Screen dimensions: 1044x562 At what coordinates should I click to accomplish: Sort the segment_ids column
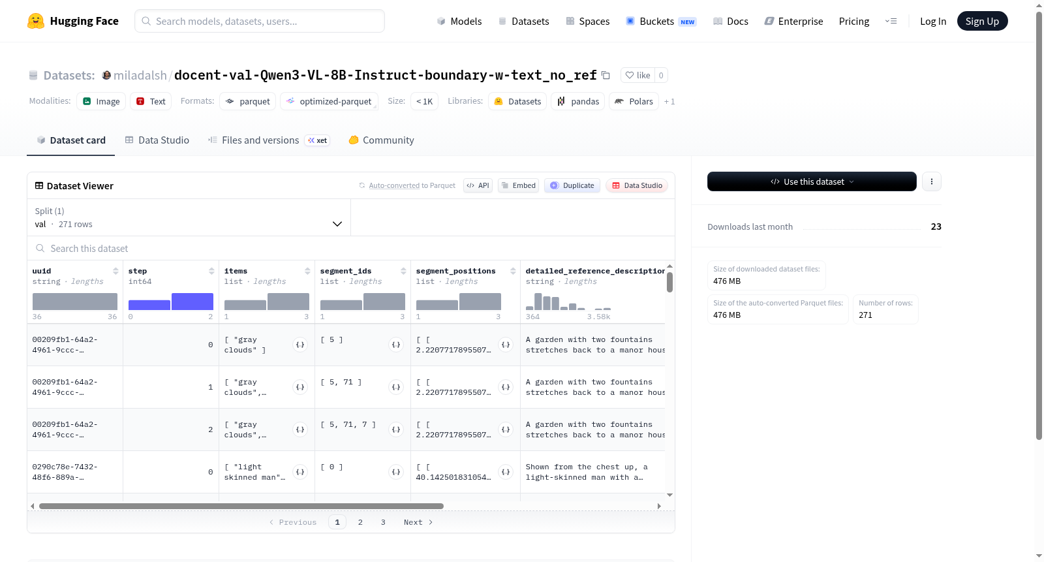[403, 271]
